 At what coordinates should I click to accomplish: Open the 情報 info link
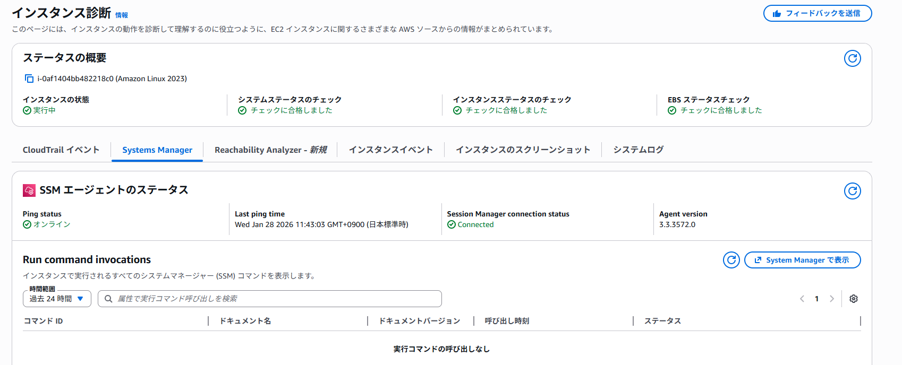pos(122,15)
